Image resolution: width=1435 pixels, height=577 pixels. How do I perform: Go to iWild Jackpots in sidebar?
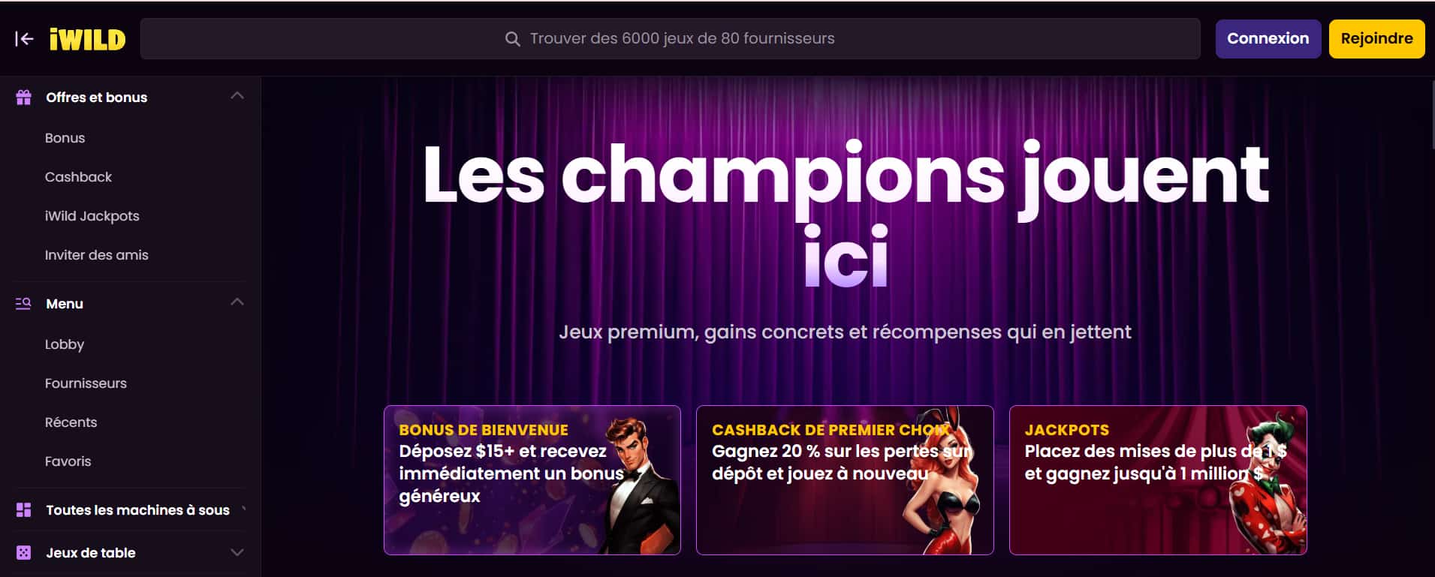pos(92,216)
